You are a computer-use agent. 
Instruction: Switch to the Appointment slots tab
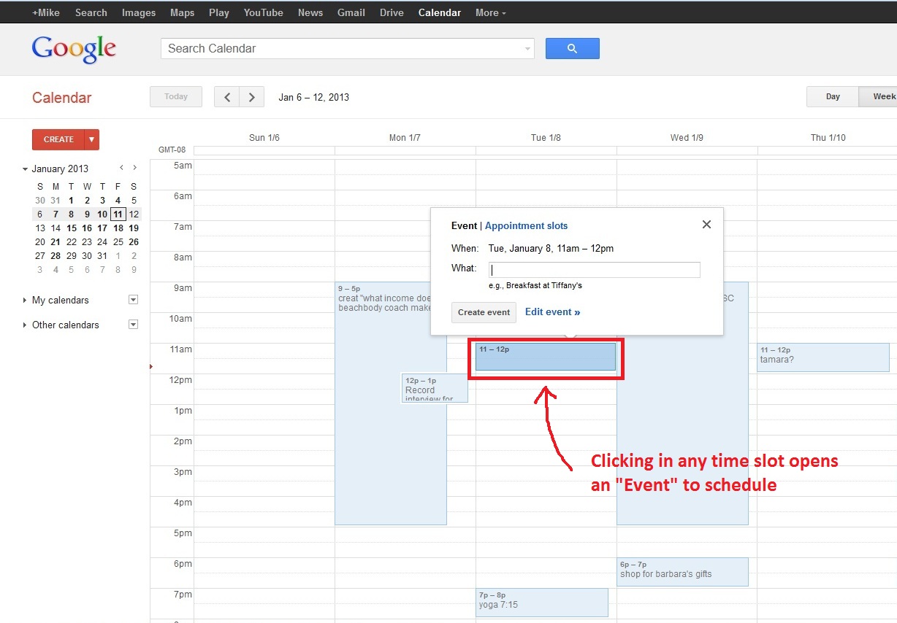526,225
